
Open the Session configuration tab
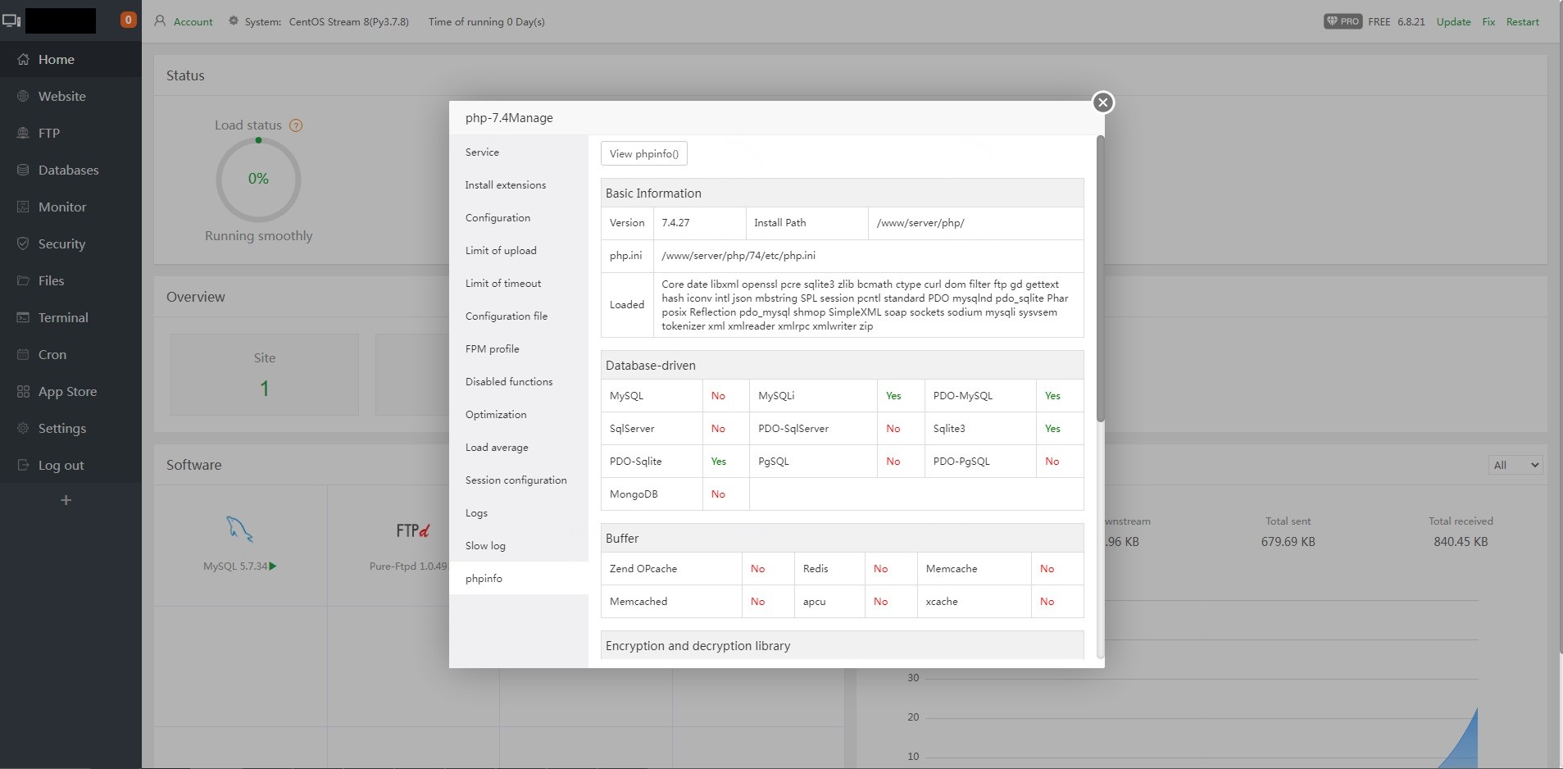[x=516, y=480]
